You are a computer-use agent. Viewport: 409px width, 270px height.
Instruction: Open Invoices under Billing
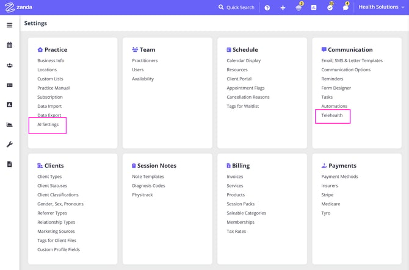235,177
